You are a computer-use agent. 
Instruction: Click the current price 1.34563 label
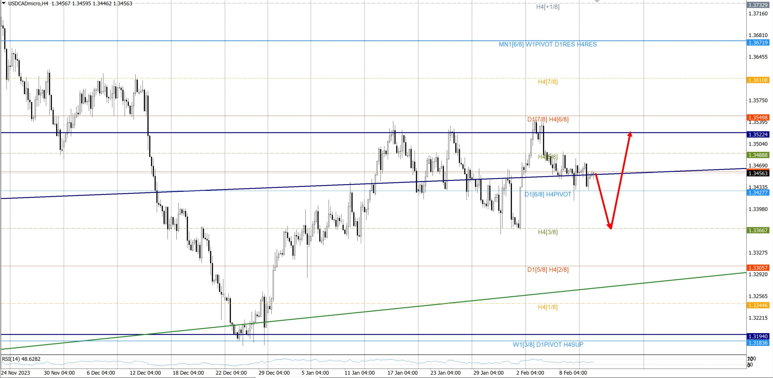[758, 173]
